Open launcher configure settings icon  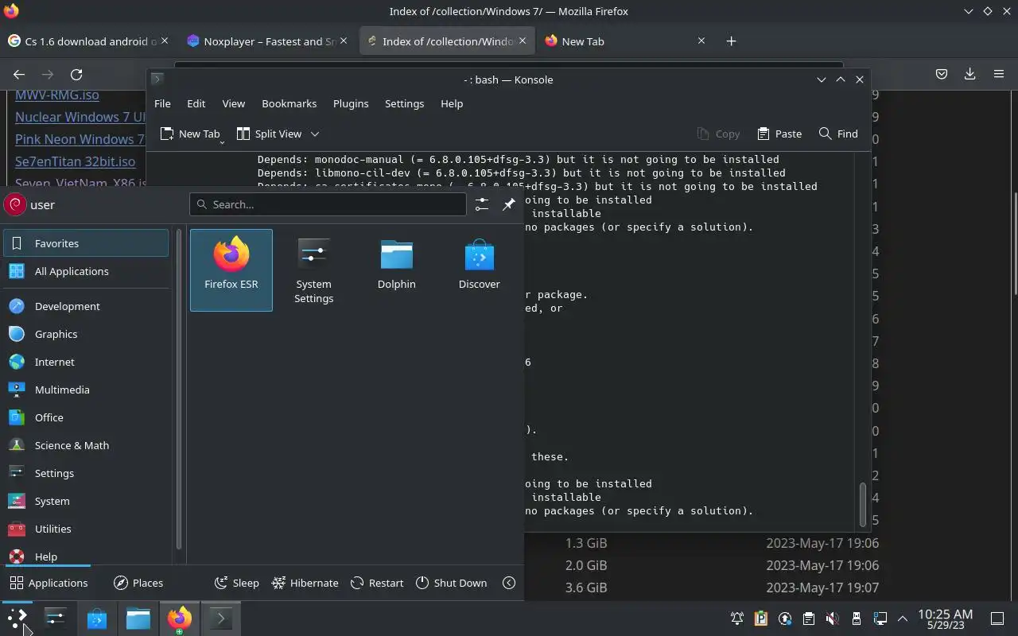pos(482,204)
